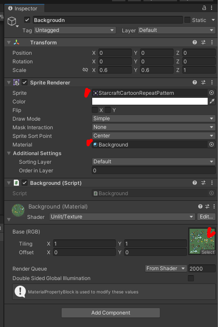Viewport: 218px width, 327px height.
Task: Click the Background material preview sphere
Action: point(18,210)
